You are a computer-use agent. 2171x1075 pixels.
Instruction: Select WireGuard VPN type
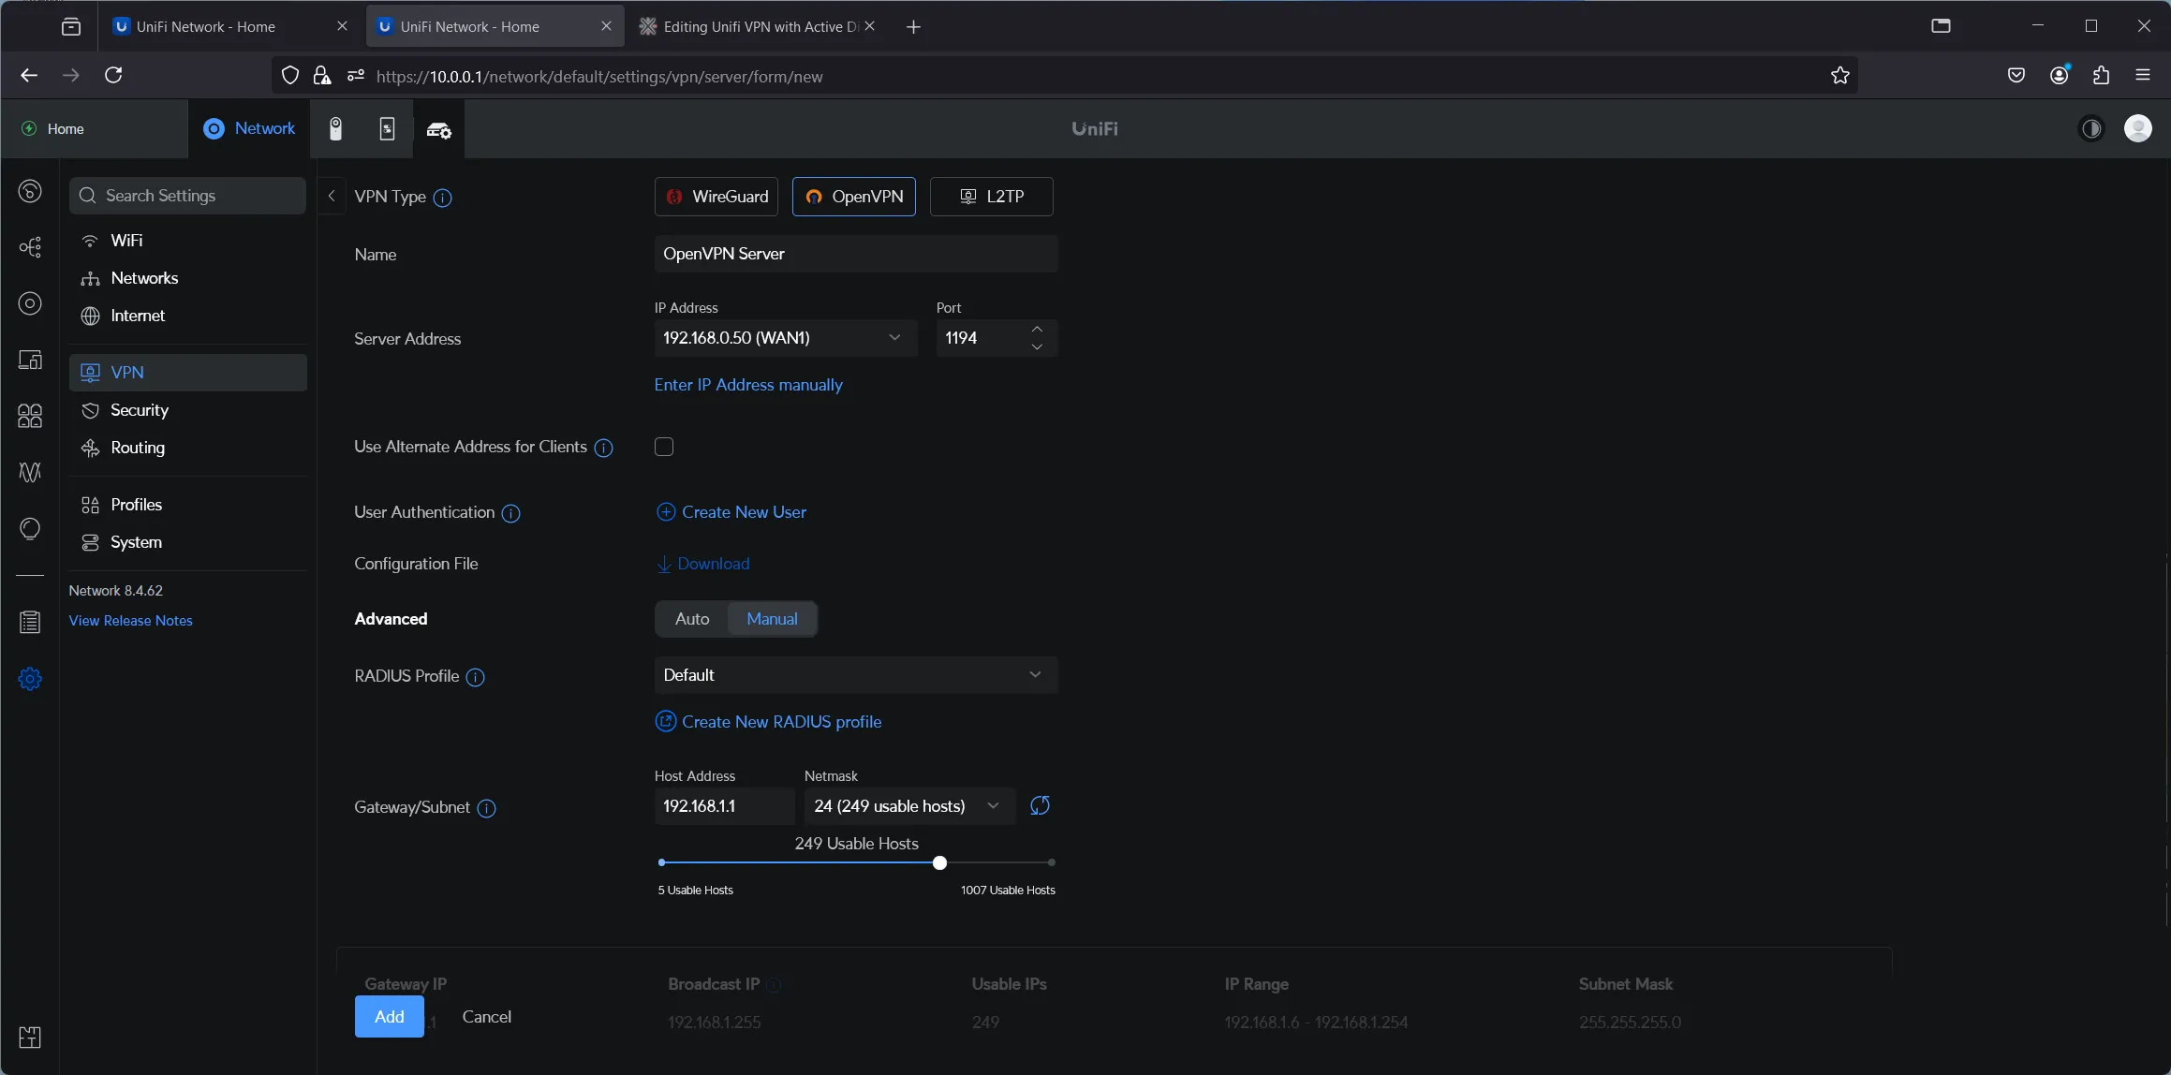point(716,196)
